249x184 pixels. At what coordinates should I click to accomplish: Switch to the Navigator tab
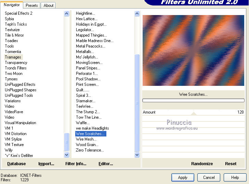(12, 5)
